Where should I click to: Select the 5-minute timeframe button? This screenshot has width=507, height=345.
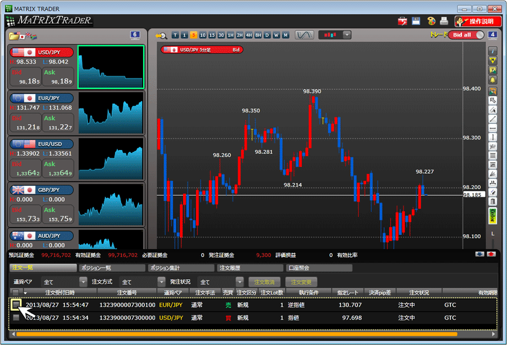coord(193,35)
